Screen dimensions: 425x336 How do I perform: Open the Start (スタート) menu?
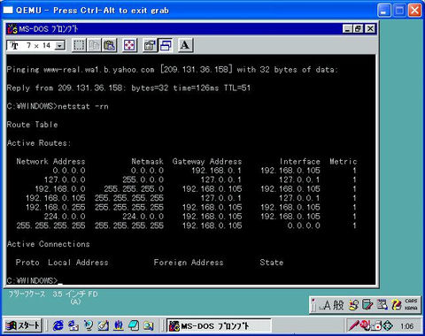pos(23,325)
